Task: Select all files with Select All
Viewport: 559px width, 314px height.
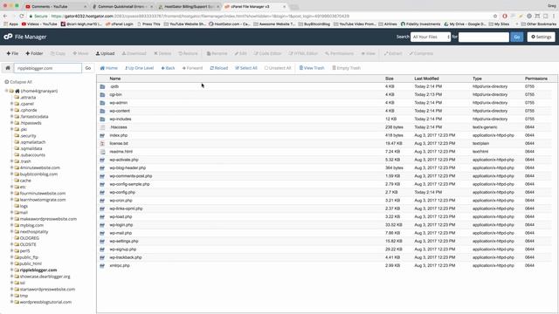Action: click(246, 68)
